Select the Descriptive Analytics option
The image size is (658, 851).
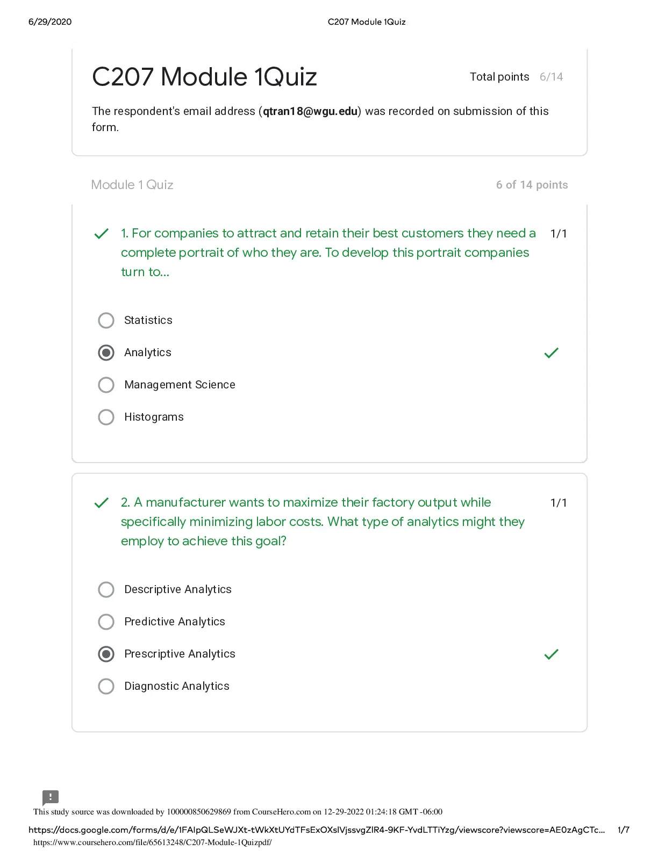[x=106, y=590]
